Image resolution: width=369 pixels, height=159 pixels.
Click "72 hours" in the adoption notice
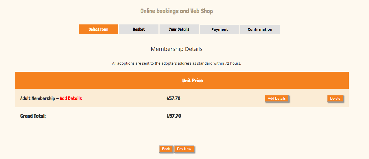[232, 63]
